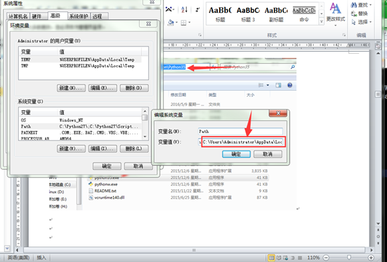Expand the styles gallery More arrow
Viewport: 387px width, 262px height.
tap(321, 22)
